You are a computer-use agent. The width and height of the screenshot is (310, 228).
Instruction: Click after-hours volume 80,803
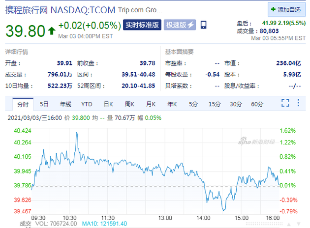pos(269,31)
